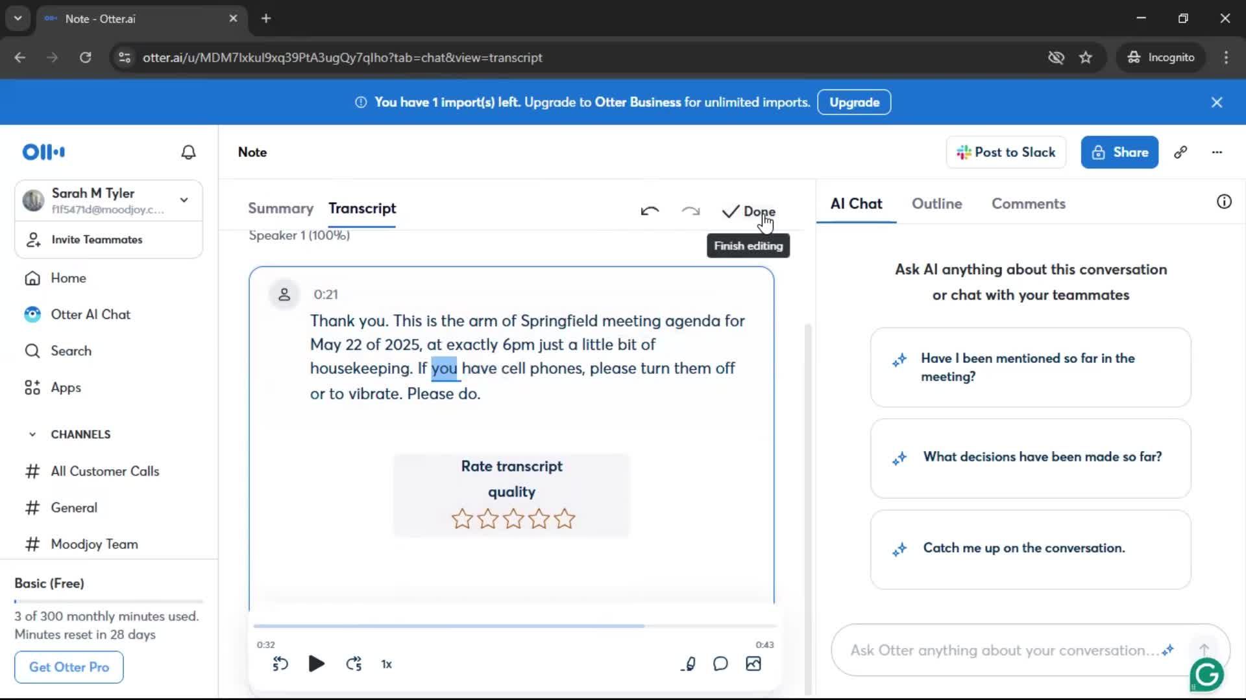
Task: View site information icon in address bar
Action: [x=124, y=58]
